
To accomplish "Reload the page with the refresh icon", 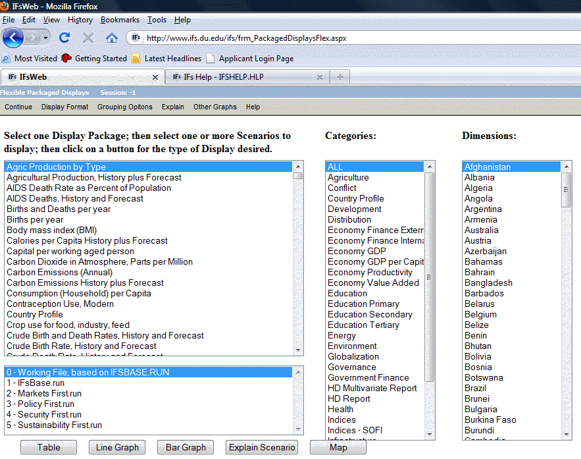I will click(64, 38).
